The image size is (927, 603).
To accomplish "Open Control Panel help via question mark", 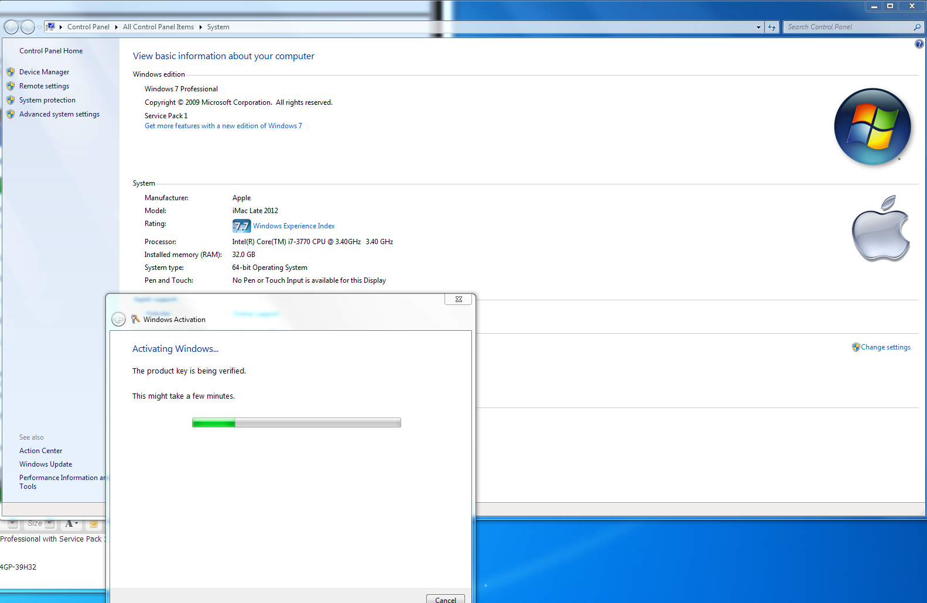I will [919, 44].
